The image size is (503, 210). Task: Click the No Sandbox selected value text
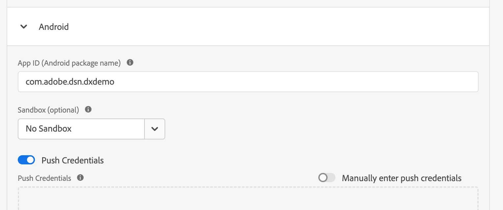point(48,129)
